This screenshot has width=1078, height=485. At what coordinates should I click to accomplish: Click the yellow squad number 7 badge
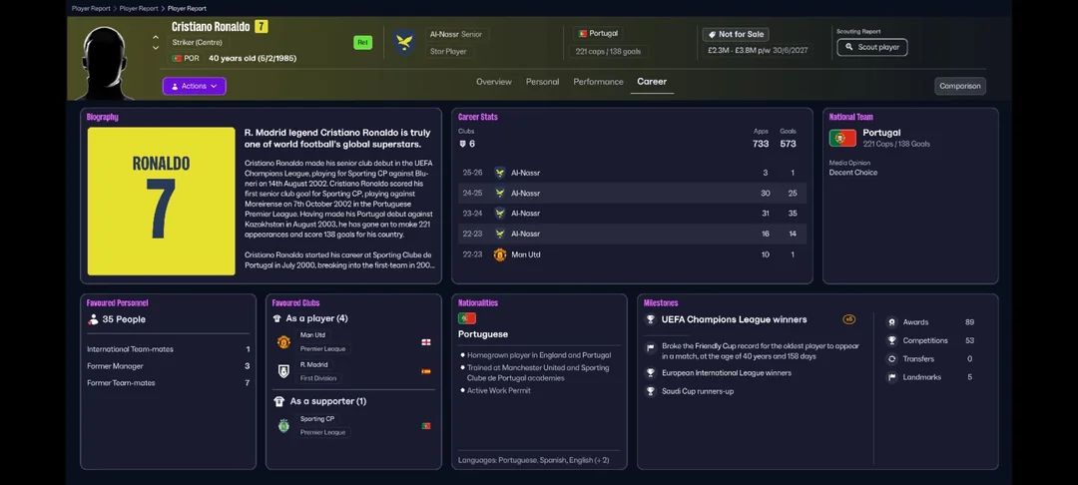262,27
